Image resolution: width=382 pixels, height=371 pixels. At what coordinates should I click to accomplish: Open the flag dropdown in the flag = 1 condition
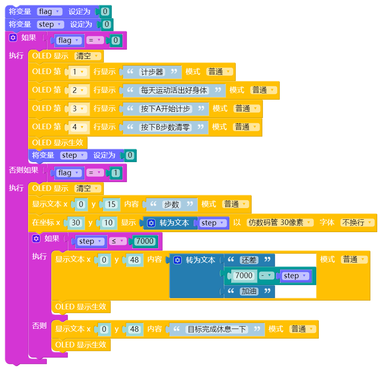(x=69, y=173)
